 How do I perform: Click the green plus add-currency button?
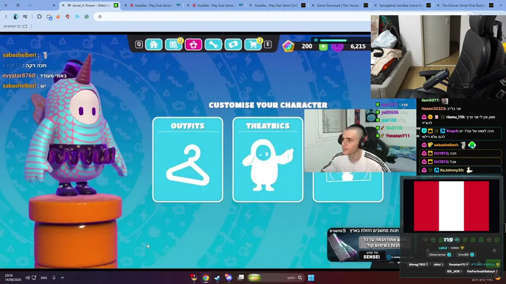tap(323, 47)
